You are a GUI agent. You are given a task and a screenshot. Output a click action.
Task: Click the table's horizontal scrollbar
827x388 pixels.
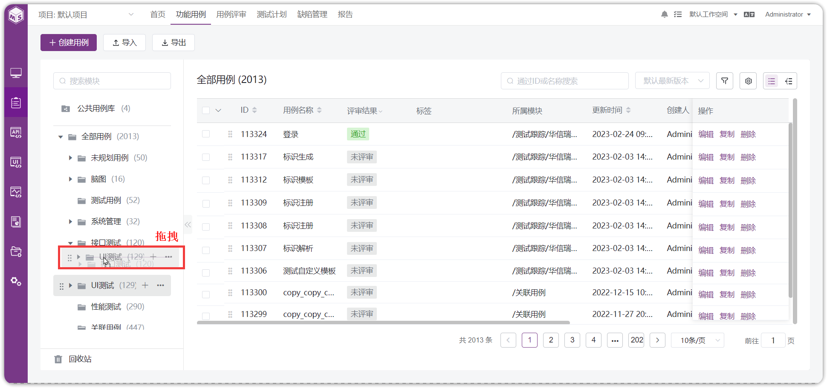(383, 322)
